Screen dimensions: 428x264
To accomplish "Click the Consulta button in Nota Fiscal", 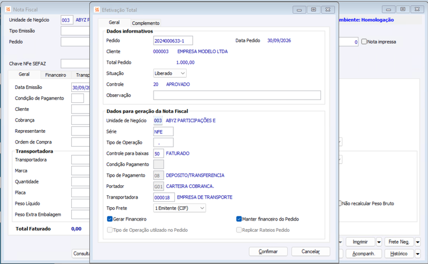I will pyautogui.click(x=81, y=254).
